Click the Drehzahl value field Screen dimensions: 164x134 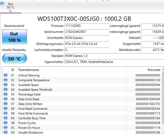click(x=153, y=38)
